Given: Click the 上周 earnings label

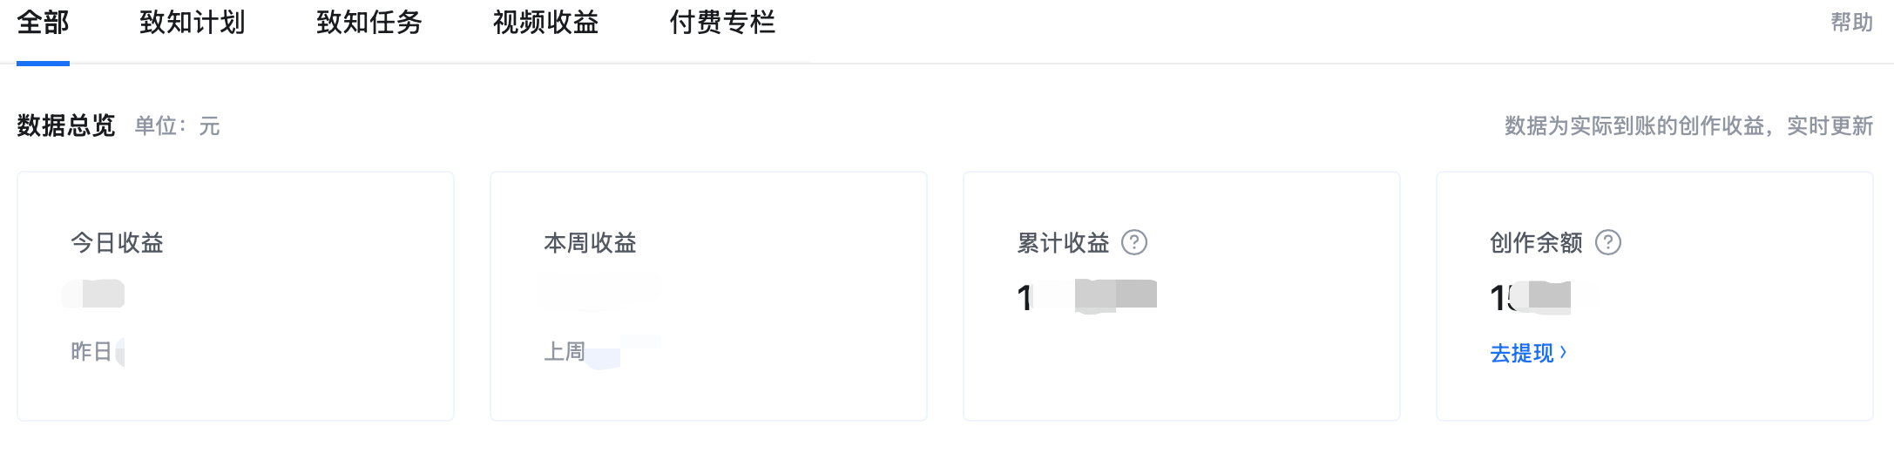Looking at the screenshot, I should (x=565, y=351).
